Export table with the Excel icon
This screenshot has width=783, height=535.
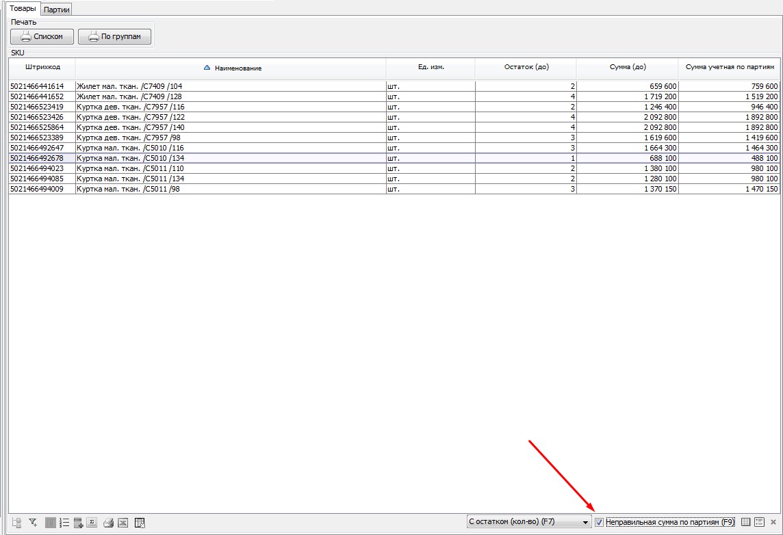click(x=123, y=523)
